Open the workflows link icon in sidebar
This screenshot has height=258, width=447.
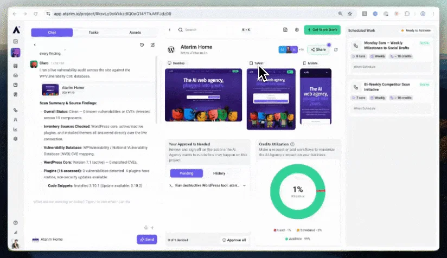(x=16, y=110)
